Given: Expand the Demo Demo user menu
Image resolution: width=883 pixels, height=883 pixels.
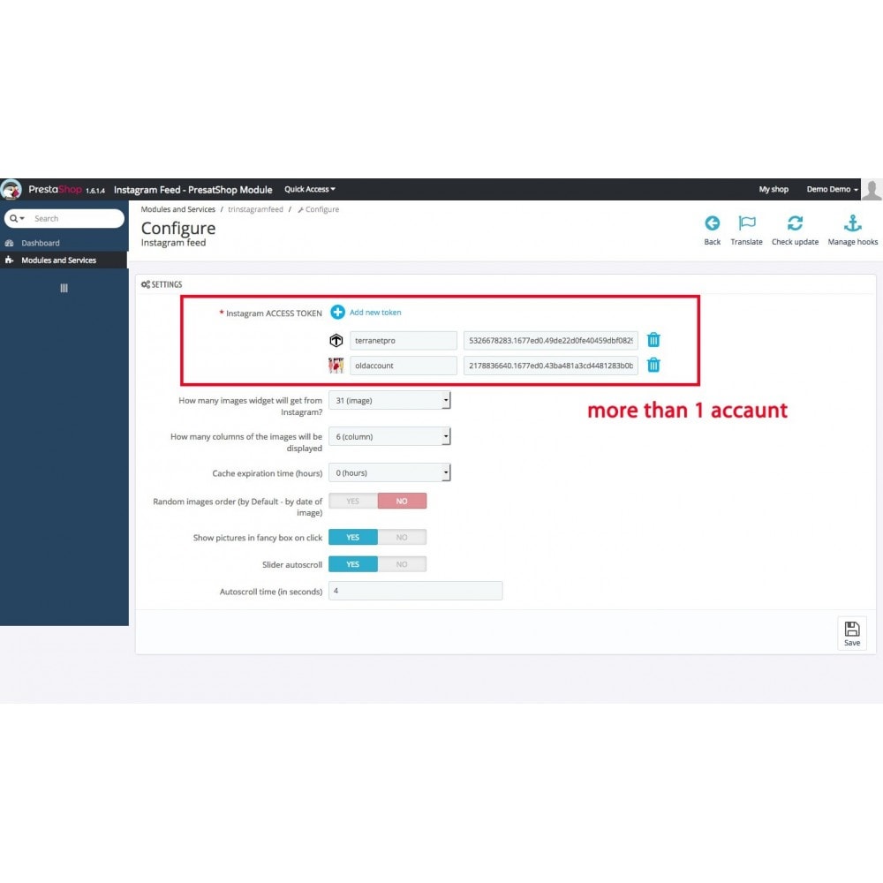Looking at the screenshot, I should click(x=832, y=189).
